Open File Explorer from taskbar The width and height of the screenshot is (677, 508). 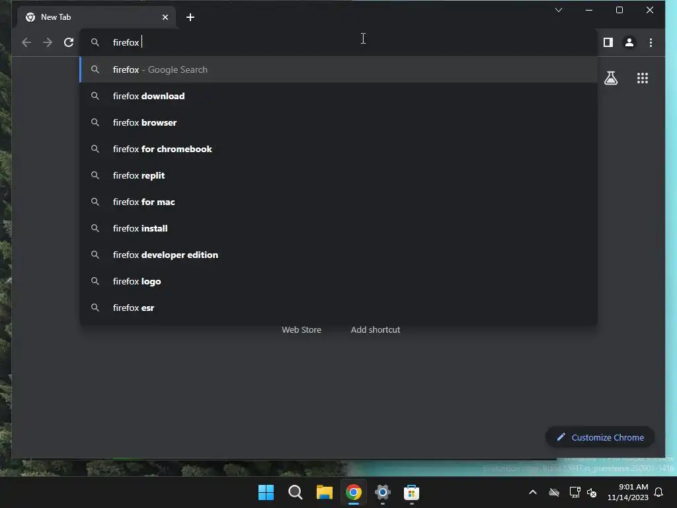[324, 492]
